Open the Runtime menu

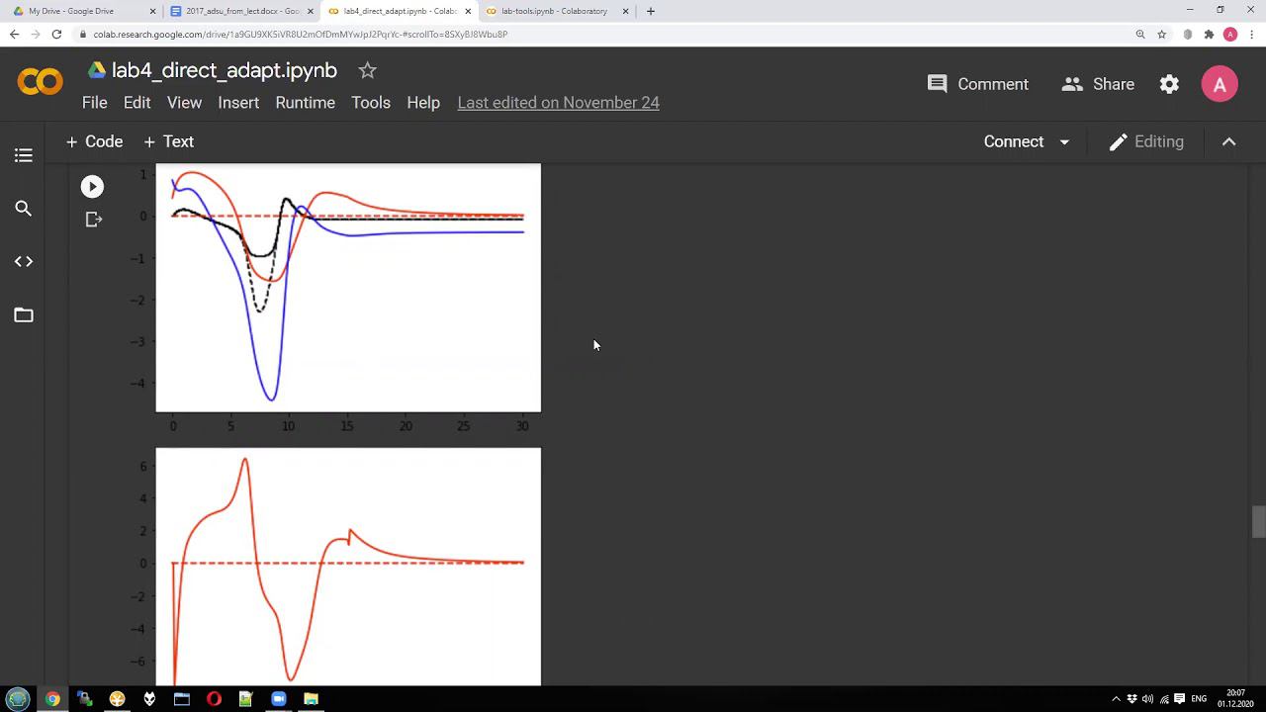[305, 103]
